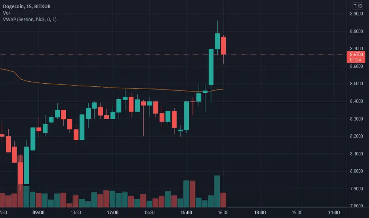Click the Vol indicator label
This screenshot has height=218, width=369.
[6, 13]
